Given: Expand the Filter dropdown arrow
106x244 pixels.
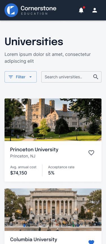Looking at the screenshot, I should [x=31, y=77].
